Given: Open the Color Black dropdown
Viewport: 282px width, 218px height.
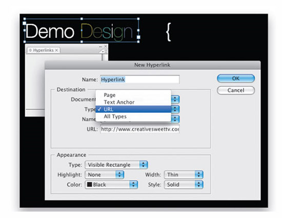Looking at the screenshot, I should [111, 185].
